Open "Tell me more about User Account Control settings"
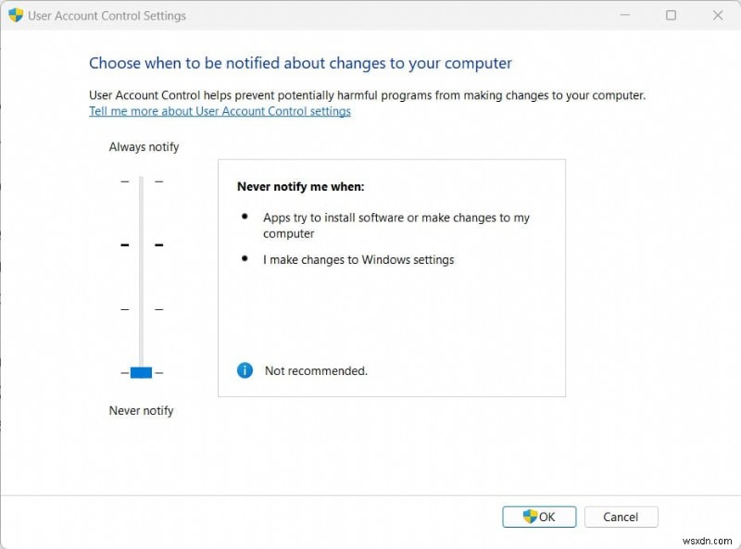Screen dimensions: 741x549 220,111
